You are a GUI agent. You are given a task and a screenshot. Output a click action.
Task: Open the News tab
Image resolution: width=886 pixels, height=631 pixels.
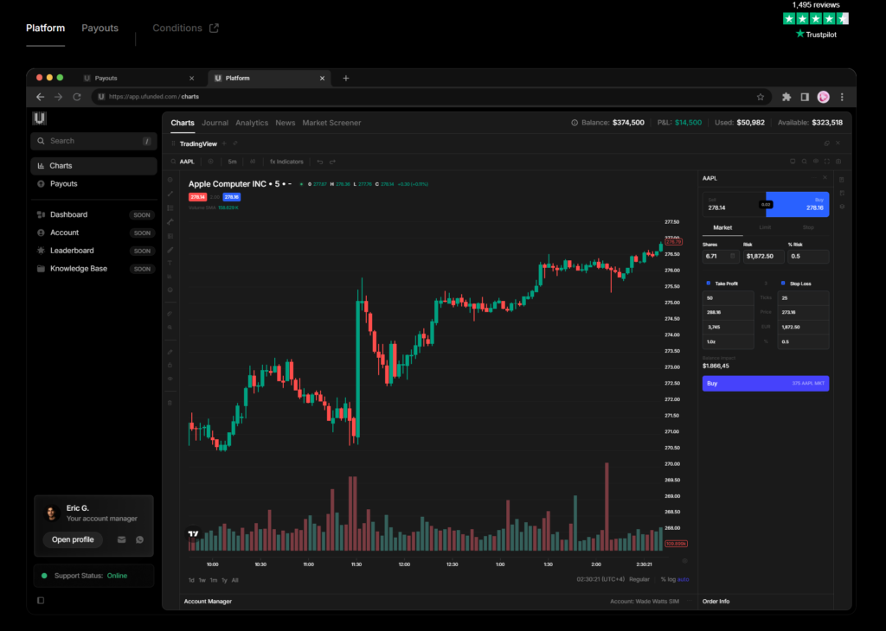[x=286, y=123]
